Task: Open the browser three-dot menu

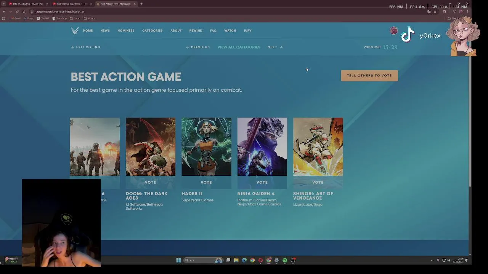Action: pyautogui.click(x=467, y=11)
